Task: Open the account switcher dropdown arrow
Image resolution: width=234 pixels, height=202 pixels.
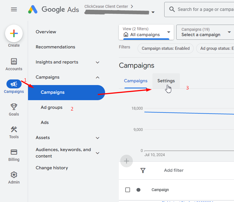Action: [x=153, y=12]
